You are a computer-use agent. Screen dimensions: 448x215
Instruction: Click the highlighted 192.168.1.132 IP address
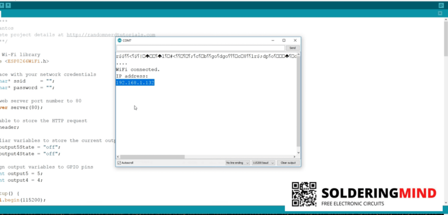(135, 82)
